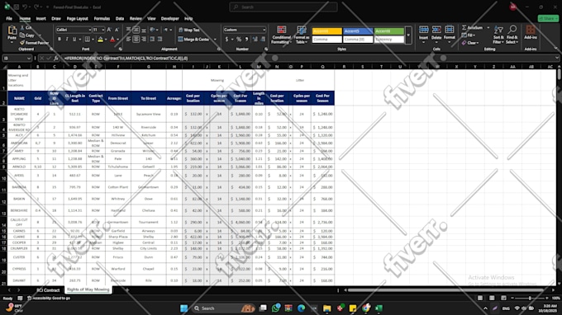Add a new sheet with plus button

point(127,290)
